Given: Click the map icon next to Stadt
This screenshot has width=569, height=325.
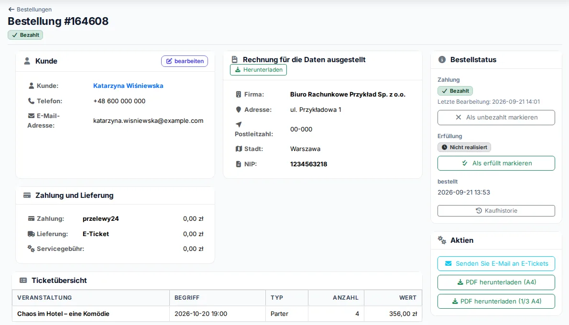Looking at the screenshot, I should pyautogui.click(x=239, y=149).
